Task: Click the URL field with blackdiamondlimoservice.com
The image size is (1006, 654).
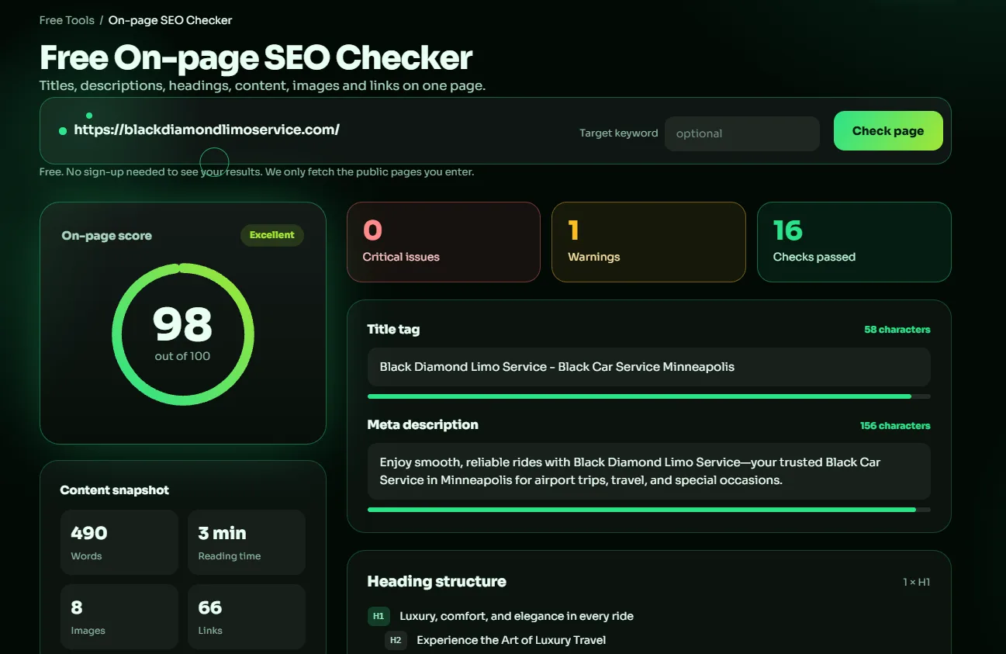Action: (206, 130)
